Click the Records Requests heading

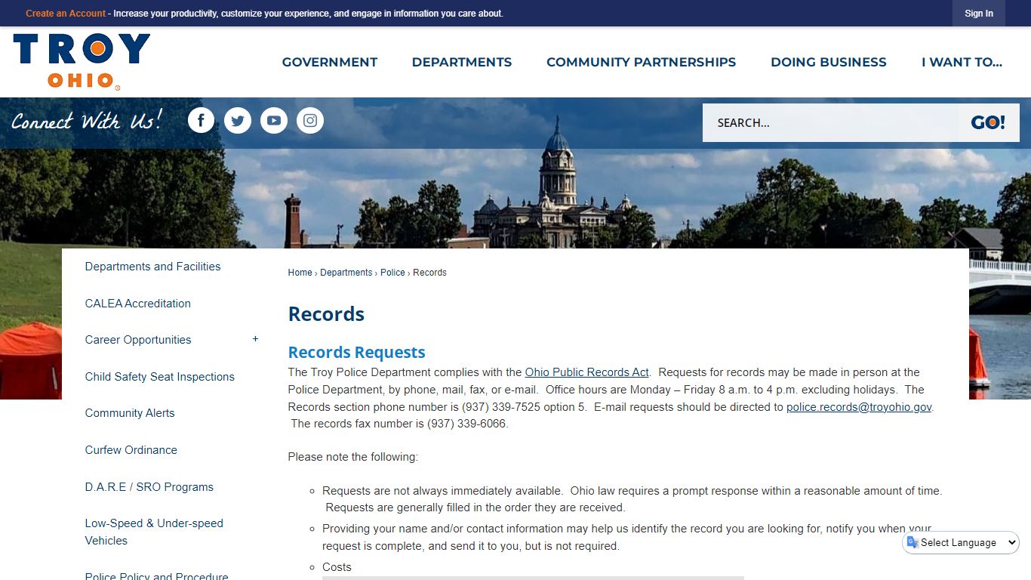pyautogui.click(x=357, y=353)
